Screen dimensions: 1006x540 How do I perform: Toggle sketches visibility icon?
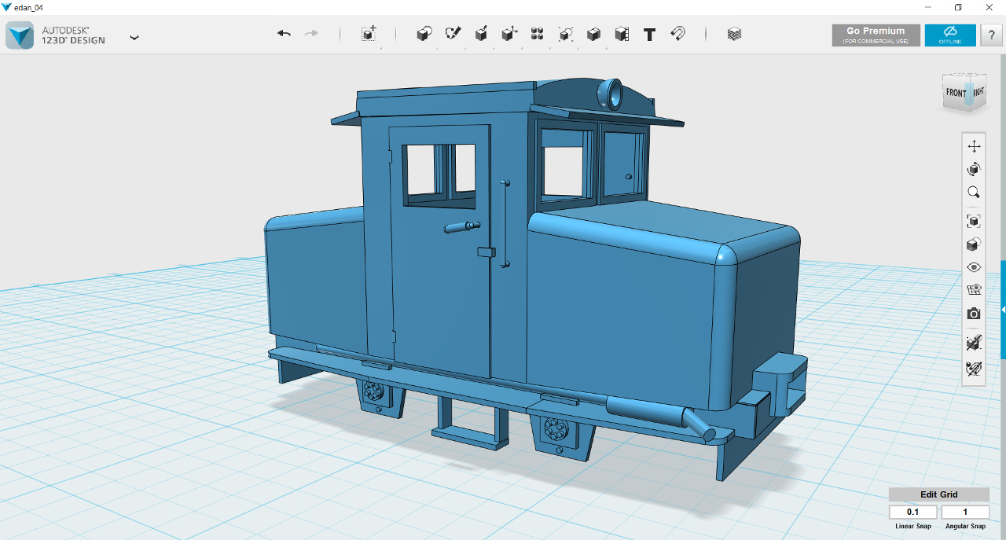click(974, 367)
